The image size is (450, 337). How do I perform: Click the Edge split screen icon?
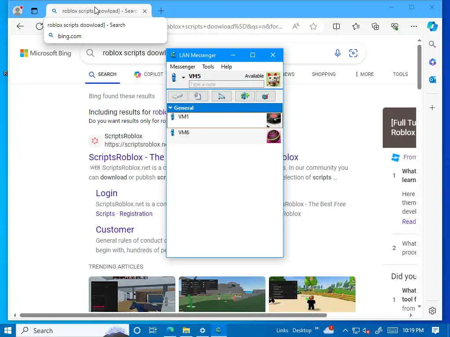click(336, 26)
